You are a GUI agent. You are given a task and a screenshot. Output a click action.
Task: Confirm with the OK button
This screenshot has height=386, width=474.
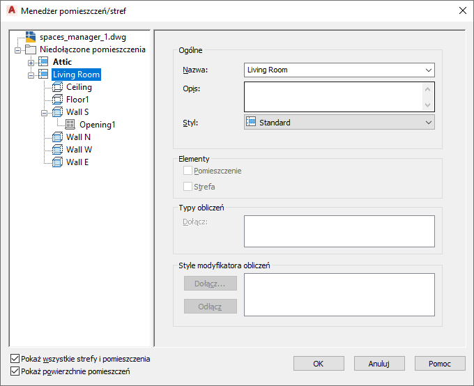319,363
